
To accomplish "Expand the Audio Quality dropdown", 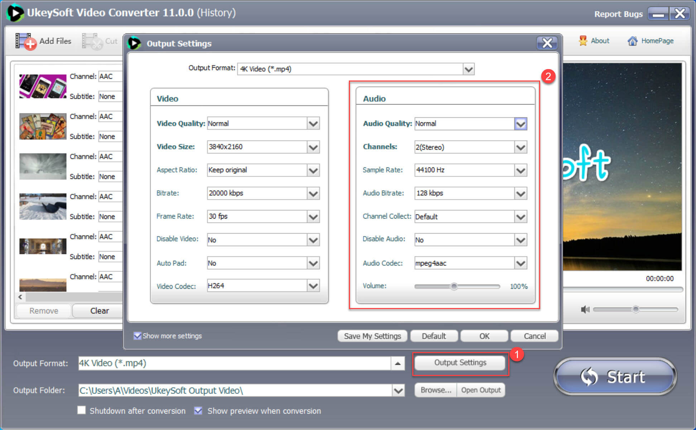I will (x=522, y=123).
